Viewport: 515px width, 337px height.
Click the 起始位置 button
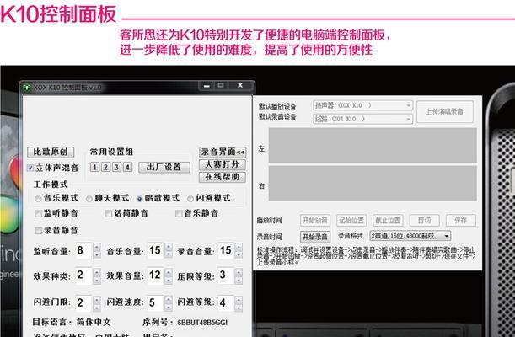pyautogui.click(x=351, y=220)
